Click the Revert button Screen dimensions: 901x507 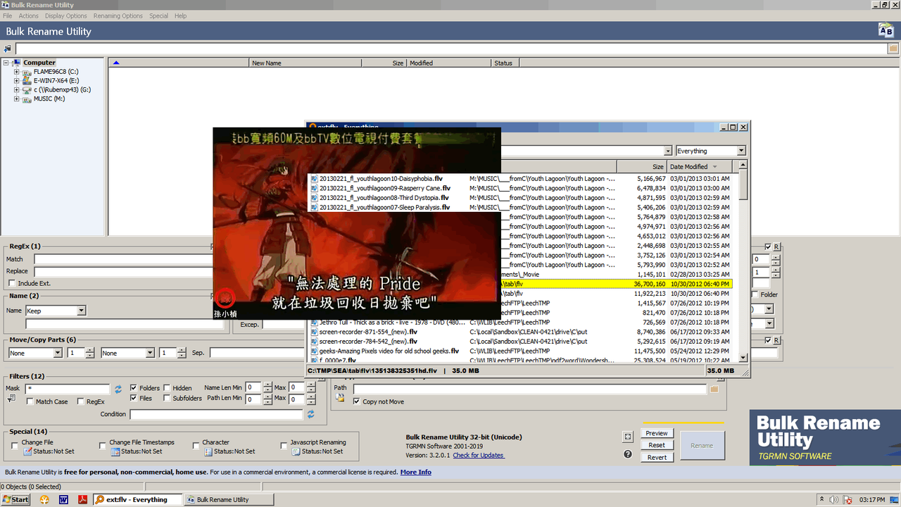(657, 457)
